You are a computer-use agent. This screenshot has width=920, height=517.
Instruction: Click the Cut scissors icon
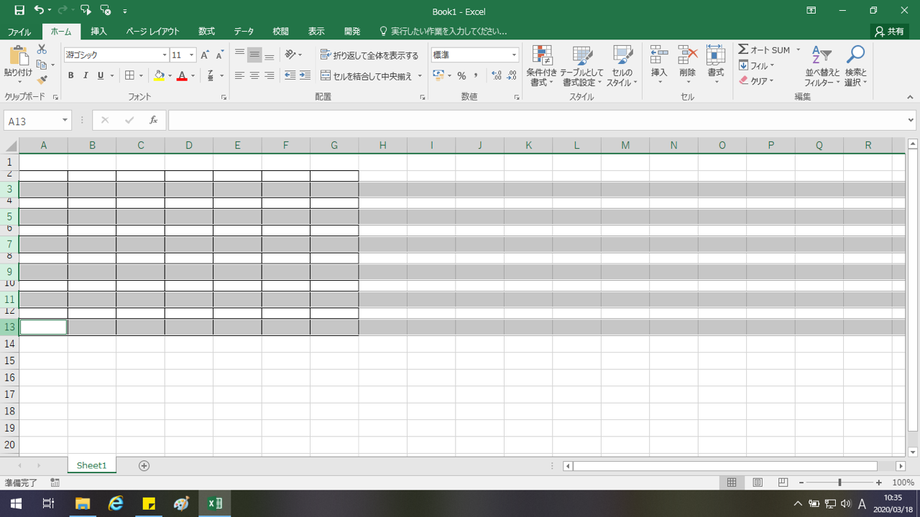pyautogui.click(x=42, y=50)
